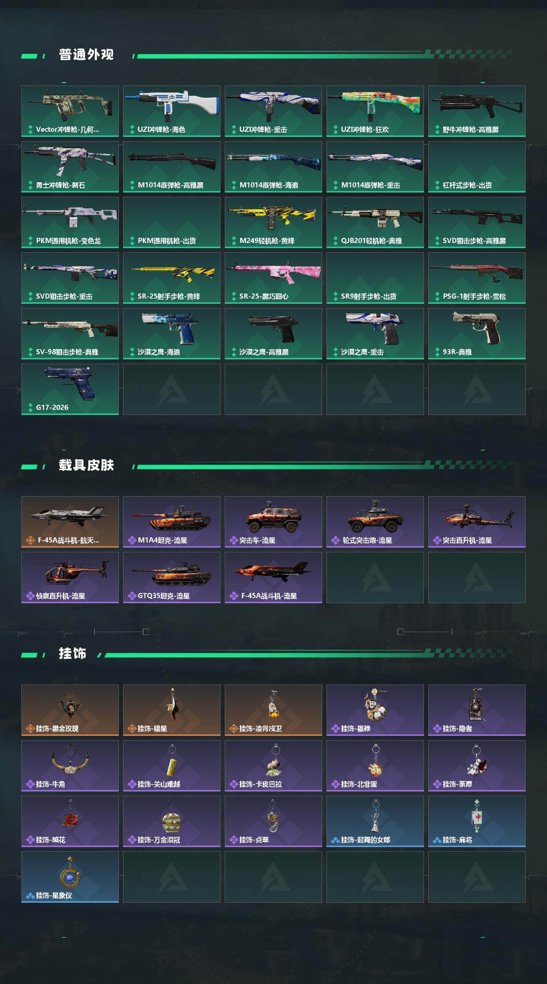Choose the SR-25-黑巧甜心 pink rifle skin
Screen dimensions: 547x984
point(273,278)
